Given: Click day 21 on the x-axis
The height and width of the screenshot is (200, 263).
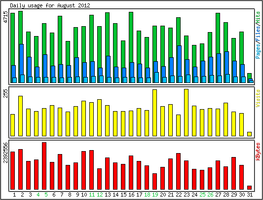Looking at the screenshot, I should (171, 195).
